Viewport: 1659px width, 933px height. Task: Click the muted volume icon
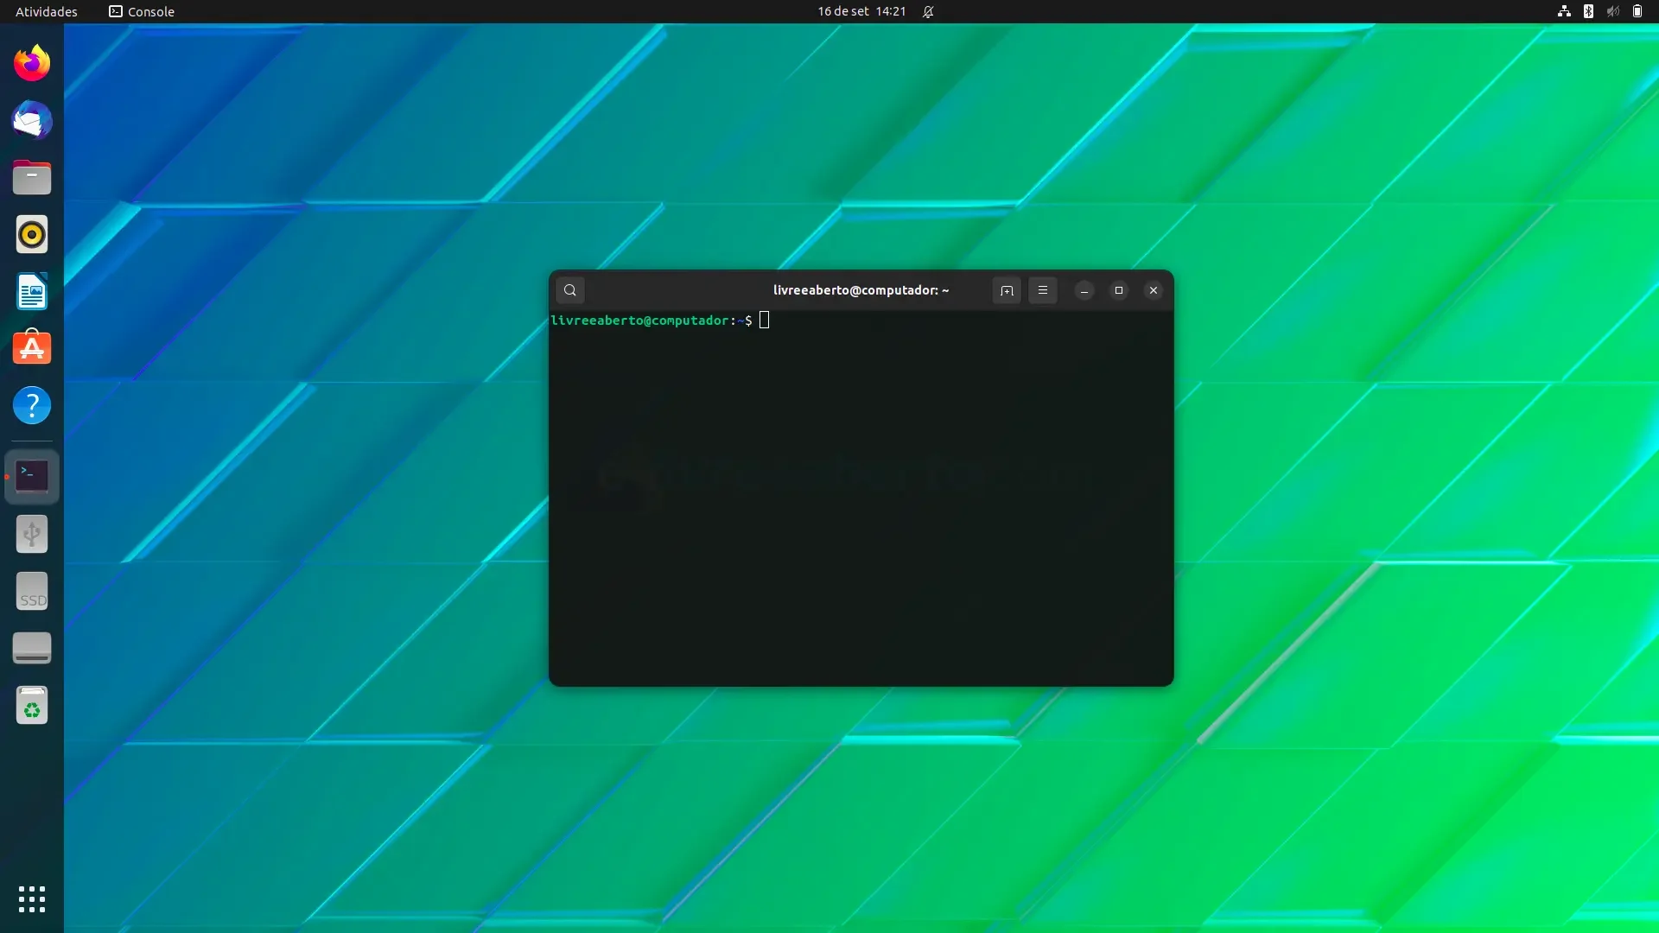click(1613, 11)
